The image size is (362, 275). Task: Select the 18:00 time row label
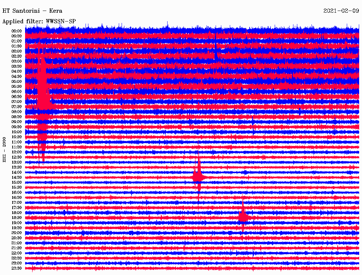(17, 213)
